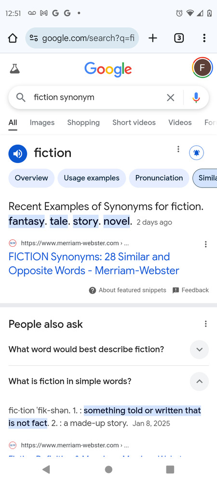Image resolution: width=217 pixels, height=482 pixels.
Task: Open the tab switcher showing 3 tabs
Action: click(x=179, y=38)
